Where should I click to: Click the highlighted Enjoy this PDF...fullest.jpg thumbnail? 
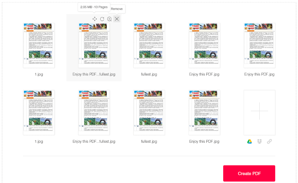click(x=94, y=45)
